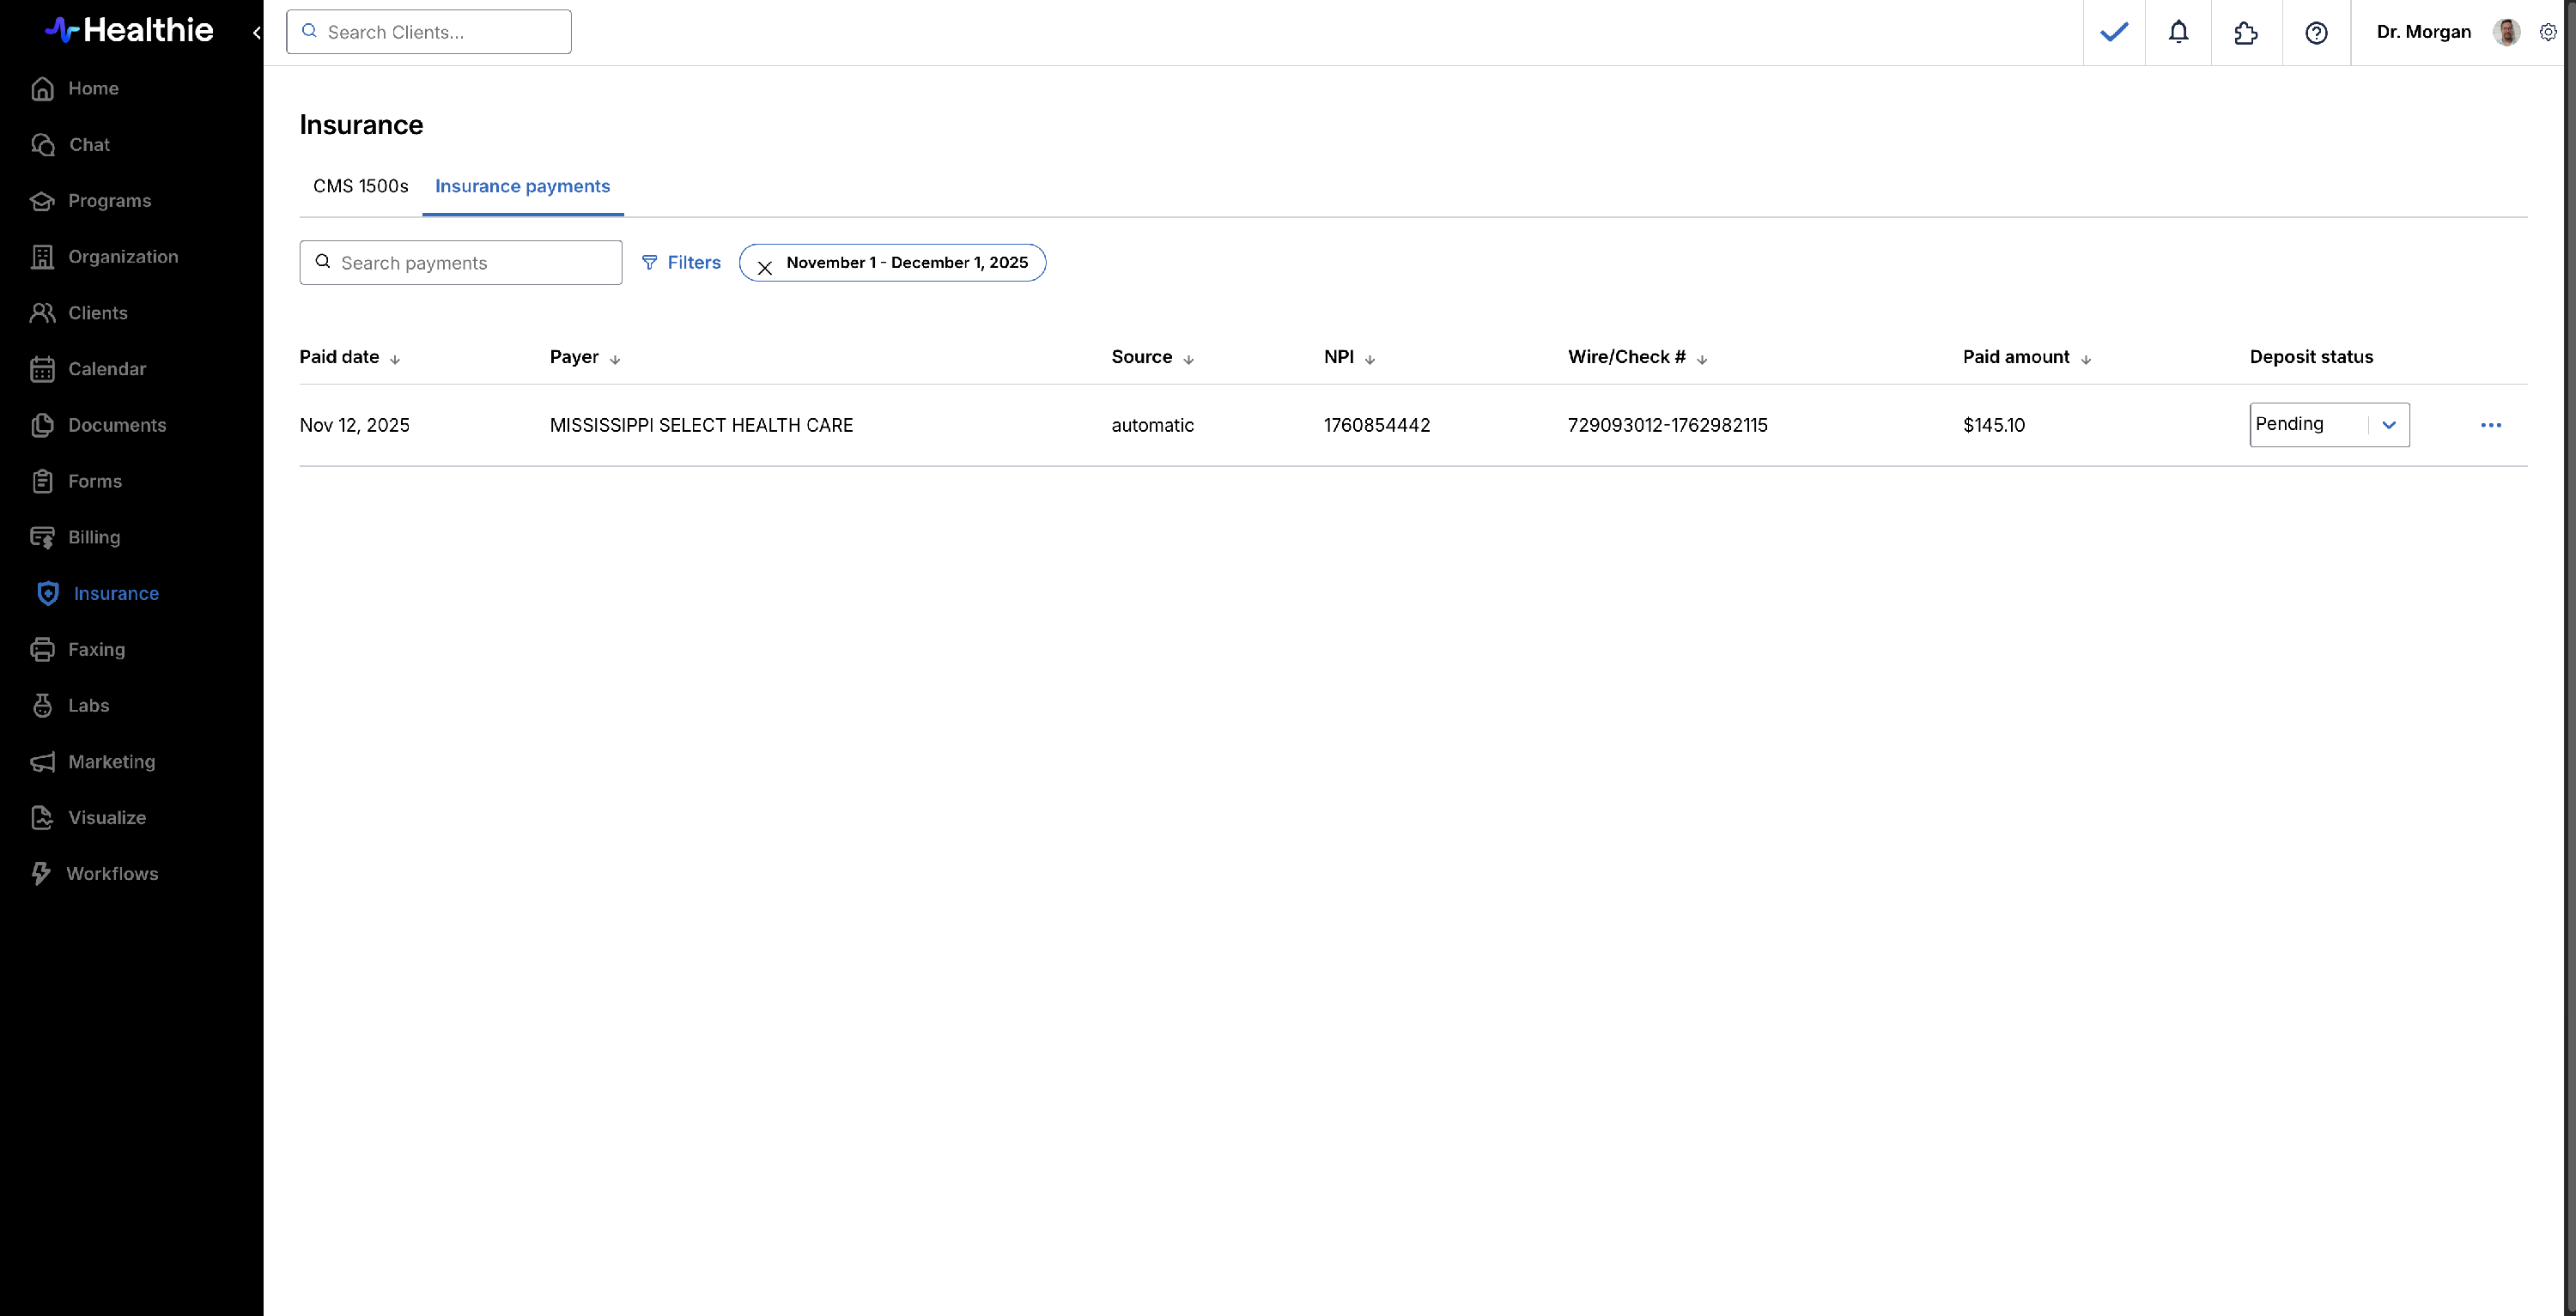Open the Faxing section in the sidebar
The height and width of the screenshot is (1316, 2576).
(96, 649)
